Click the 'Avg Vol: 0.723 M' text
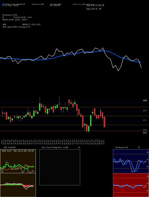This screenshot has width=149, height=197. click(95, 5)
